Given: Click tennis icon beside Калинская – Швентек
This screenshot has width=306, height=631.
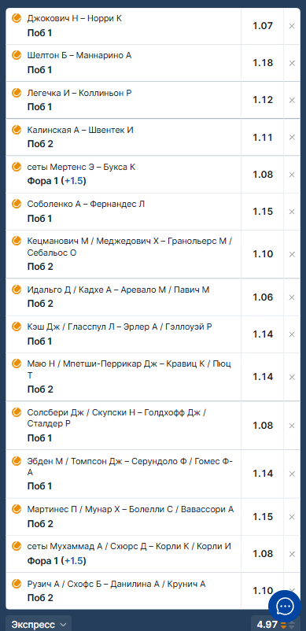Looking at the screenshot, I should pyautogui.click(x=17, y=130).
